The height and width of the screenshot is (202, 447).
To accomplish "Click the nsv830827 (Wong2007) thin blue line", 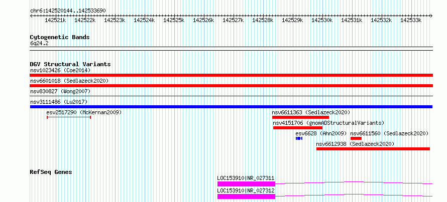I will click(x=231, y=96).
